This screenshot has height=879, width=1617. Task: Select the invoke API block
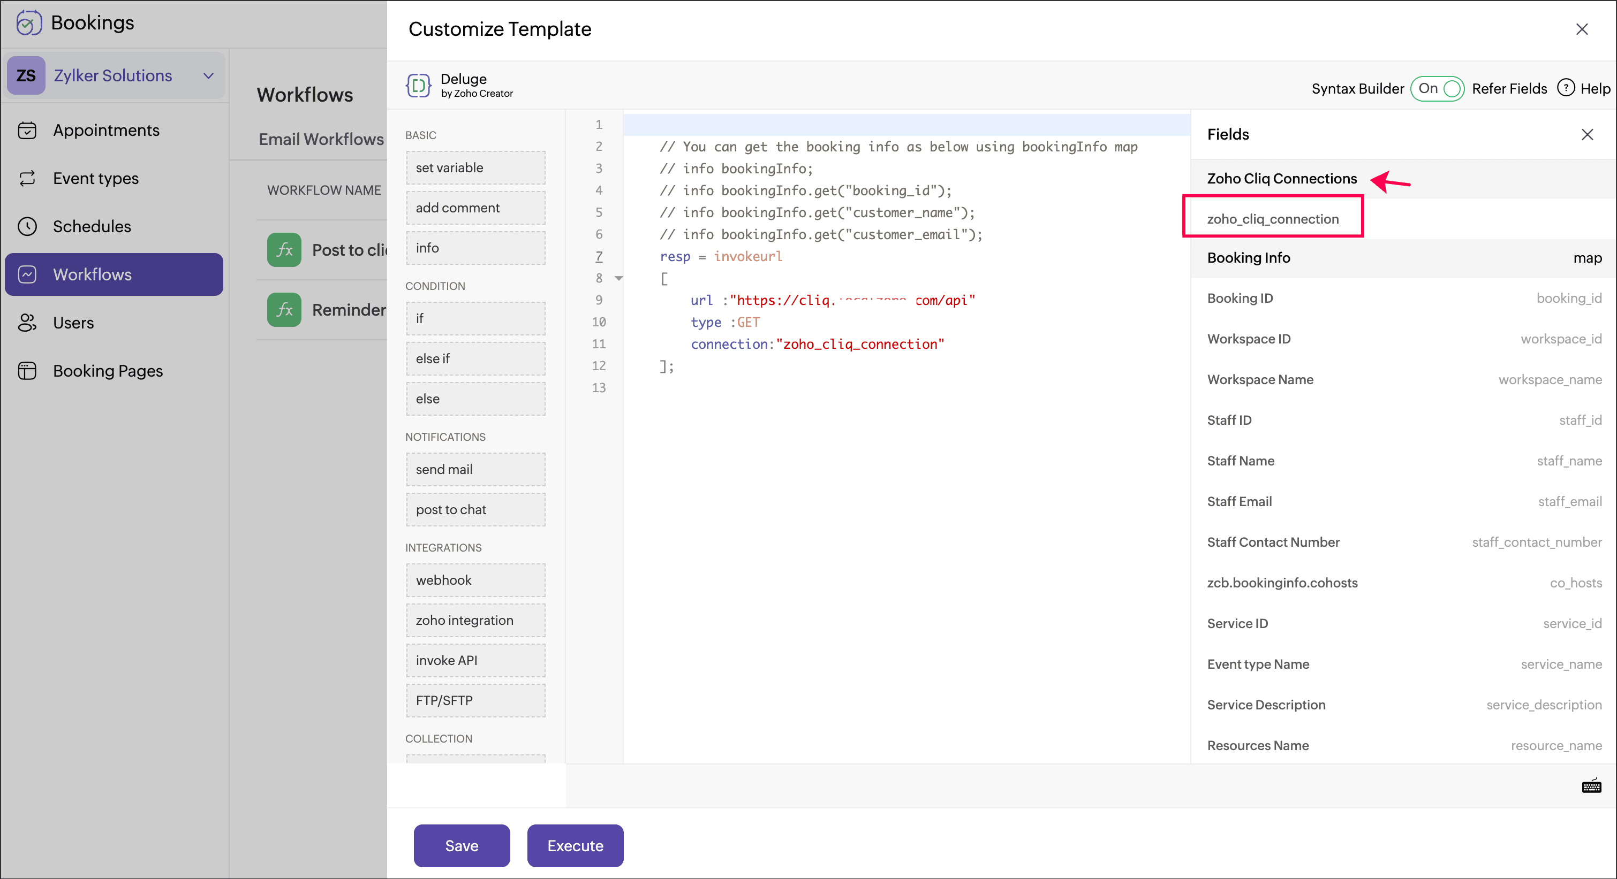point(476,661)
